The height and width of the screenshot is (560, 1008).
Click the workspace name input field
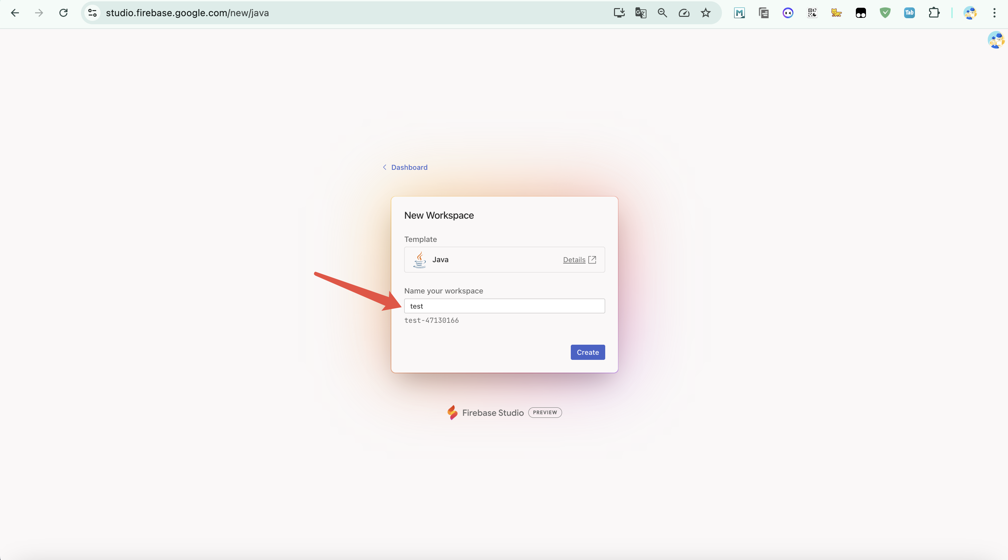pyautogui.click(x=504, y=306)
